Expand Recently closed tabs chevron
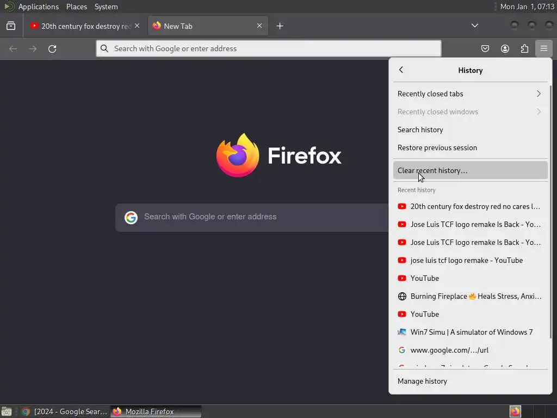The image size is (557, 418). pyautogui.click(x=539, y=94)
